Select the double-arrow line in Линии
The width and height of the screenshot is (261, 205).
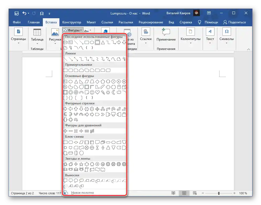click(76, 59)
